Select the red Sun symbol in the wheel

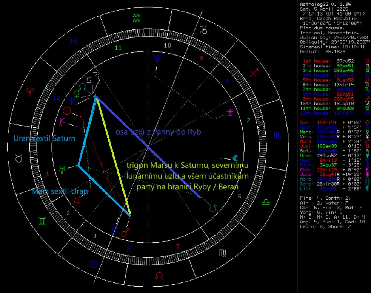click(67, 110)
